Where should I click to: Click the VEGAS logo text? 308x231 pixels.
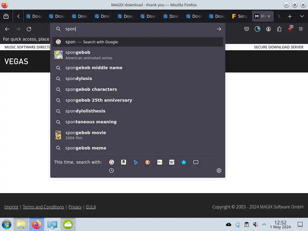click(16, 61)
